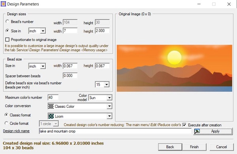Click the Spacer between beads field
The image size is (237, 154).
coord(70,75)
